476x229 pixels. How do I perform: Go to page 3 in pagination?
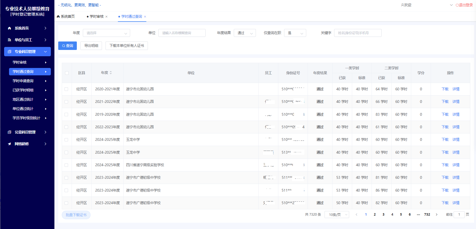[383, 215]
